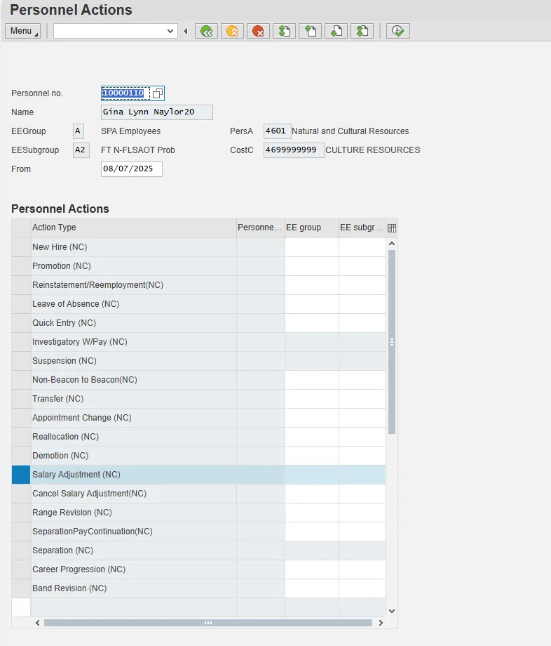The width and height of the screenshot is (551, 646).
Task: Click the CostC field 4699999999
Action: pos(294,150)
